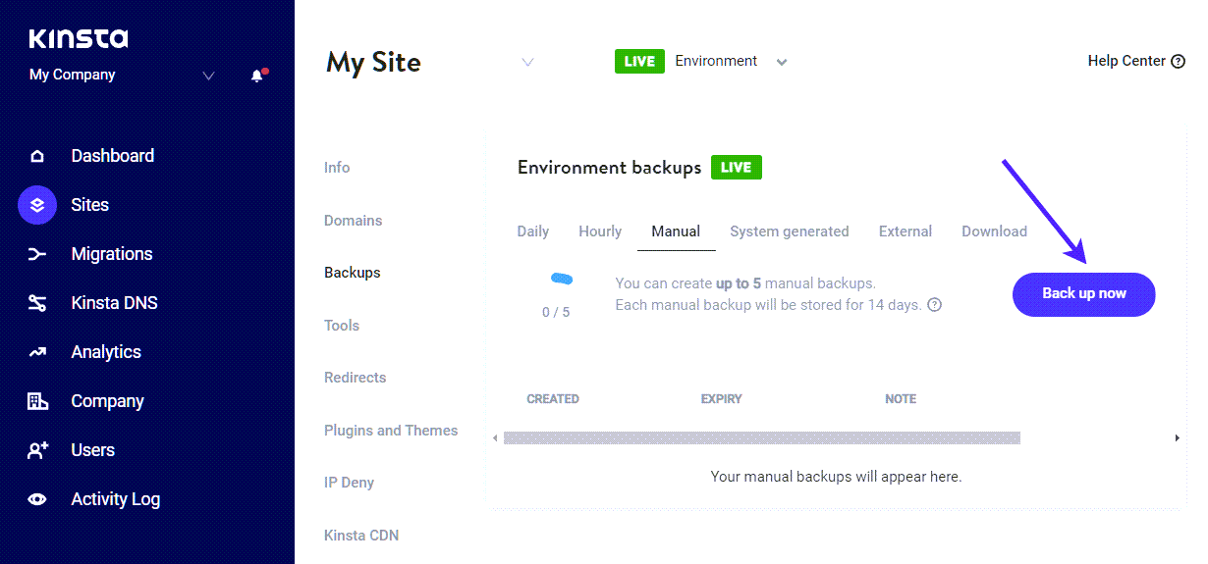
Task: Go to Dashboard in sidebar
Action: click(x=112, y=156)
